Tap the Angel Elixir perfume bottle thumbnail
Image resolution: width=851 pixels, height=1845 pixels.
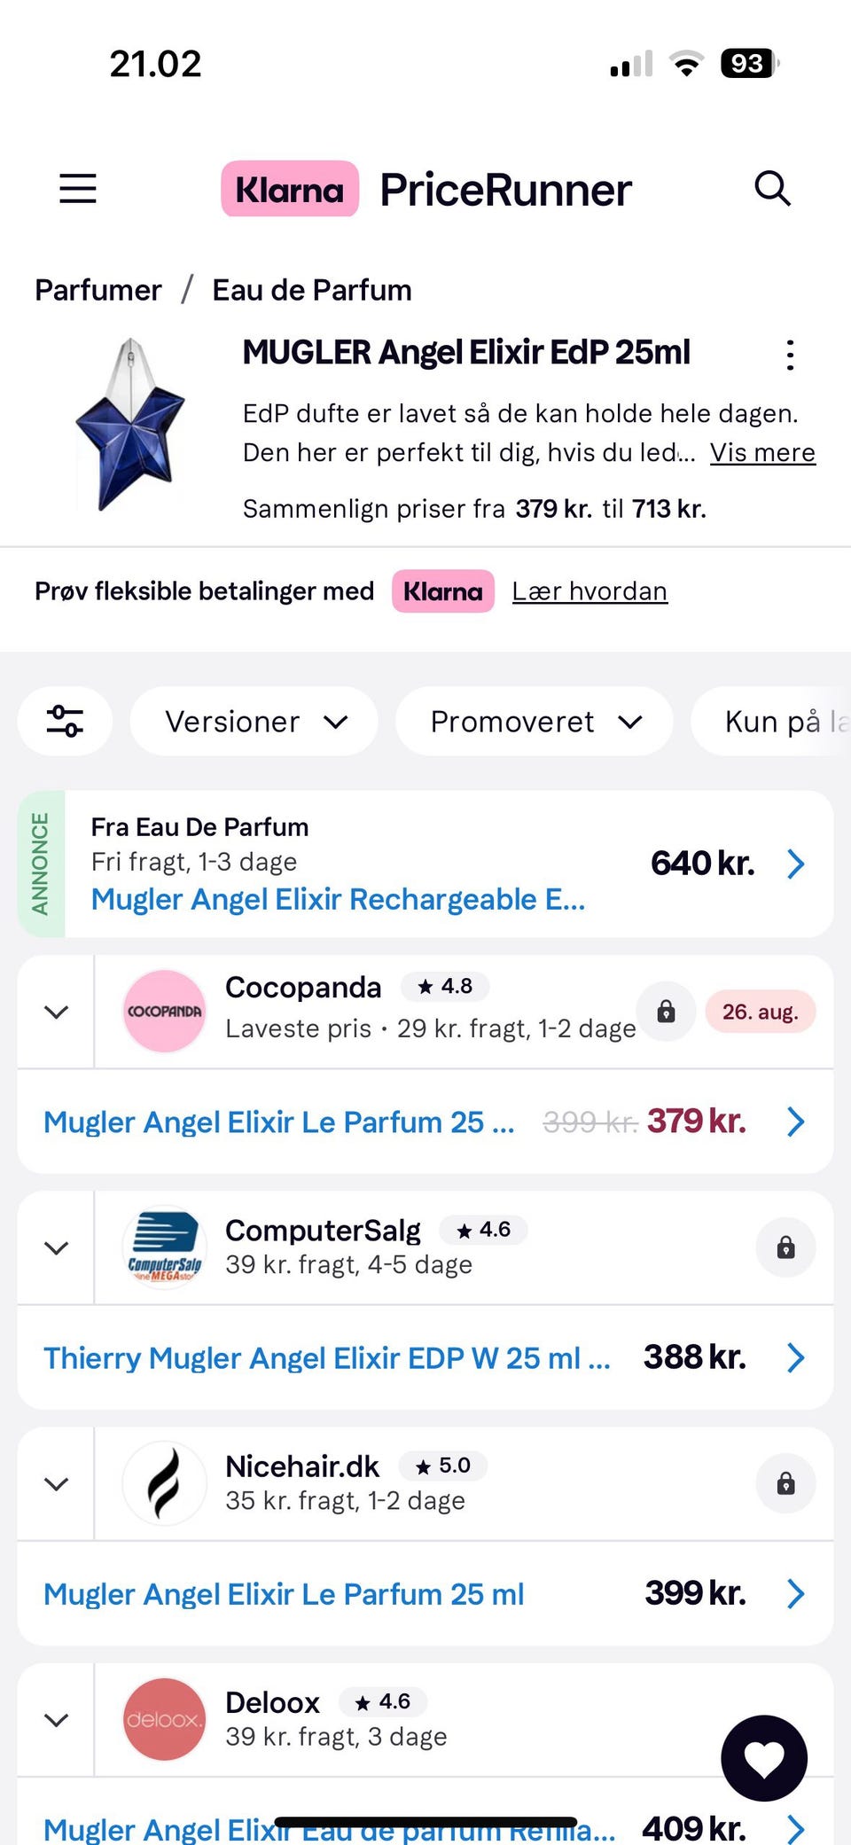(x=131, y=424)
